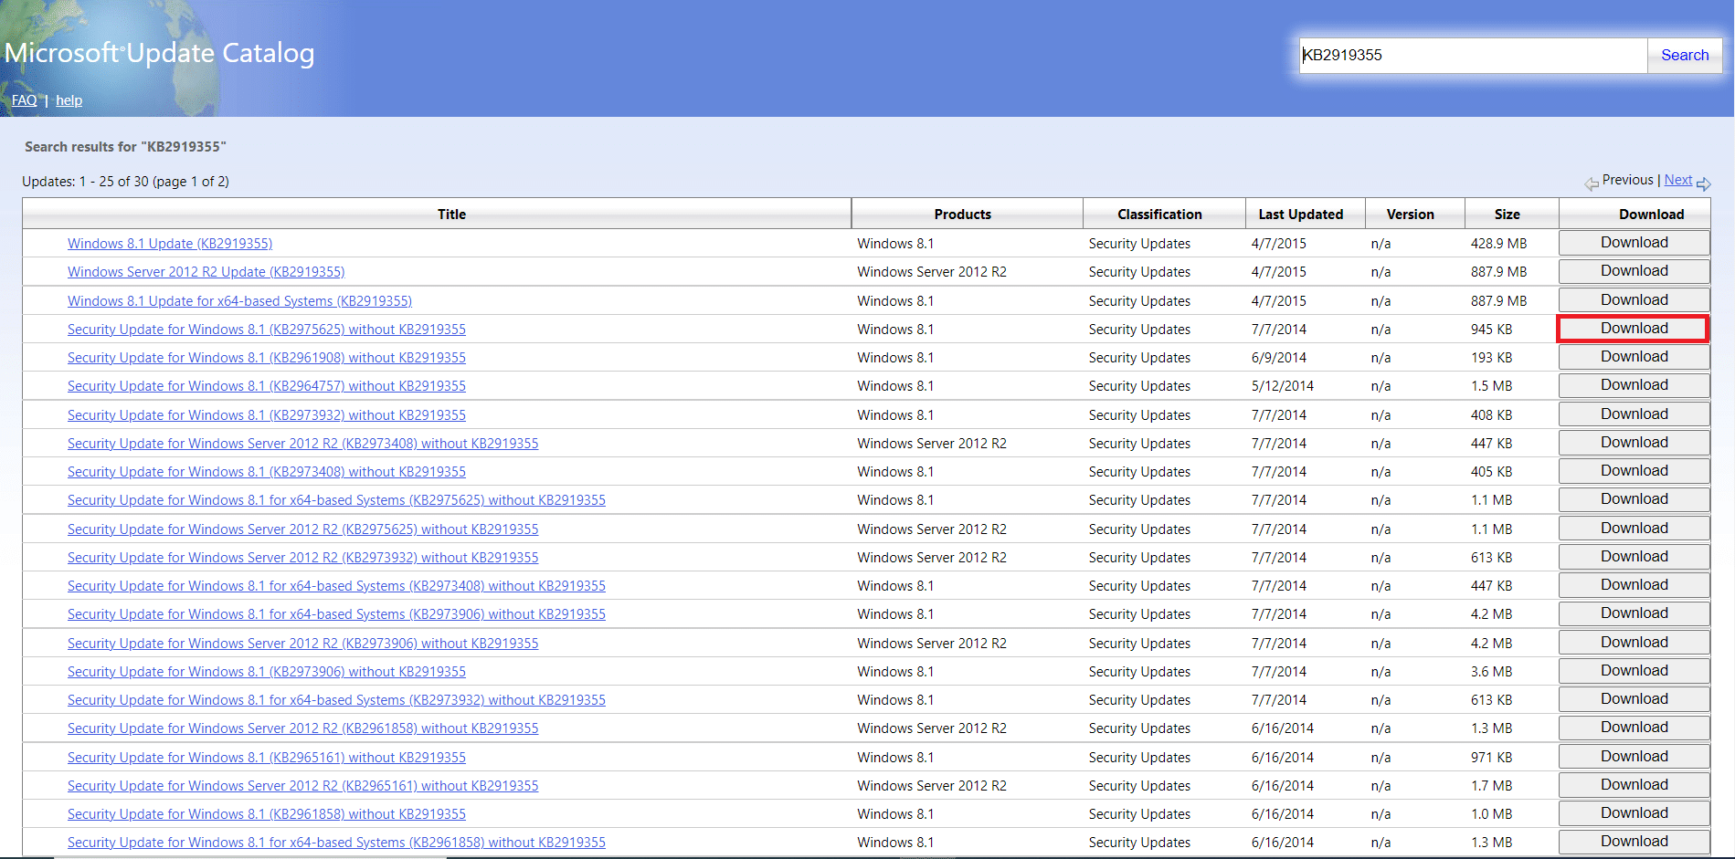
Task: Open Windows 8.1 x64 (KB2961858) update link
Action: tap(336, 843)
